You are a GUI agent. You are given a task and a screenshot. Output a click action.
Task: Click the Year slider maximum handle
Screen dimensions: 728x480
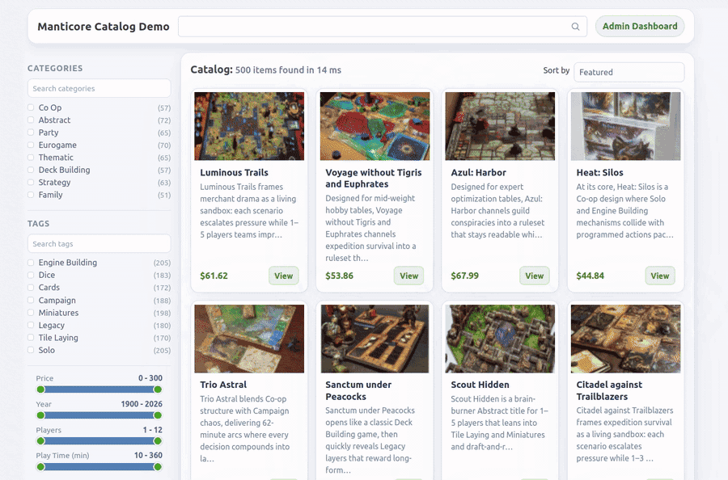tap(158, 415)
